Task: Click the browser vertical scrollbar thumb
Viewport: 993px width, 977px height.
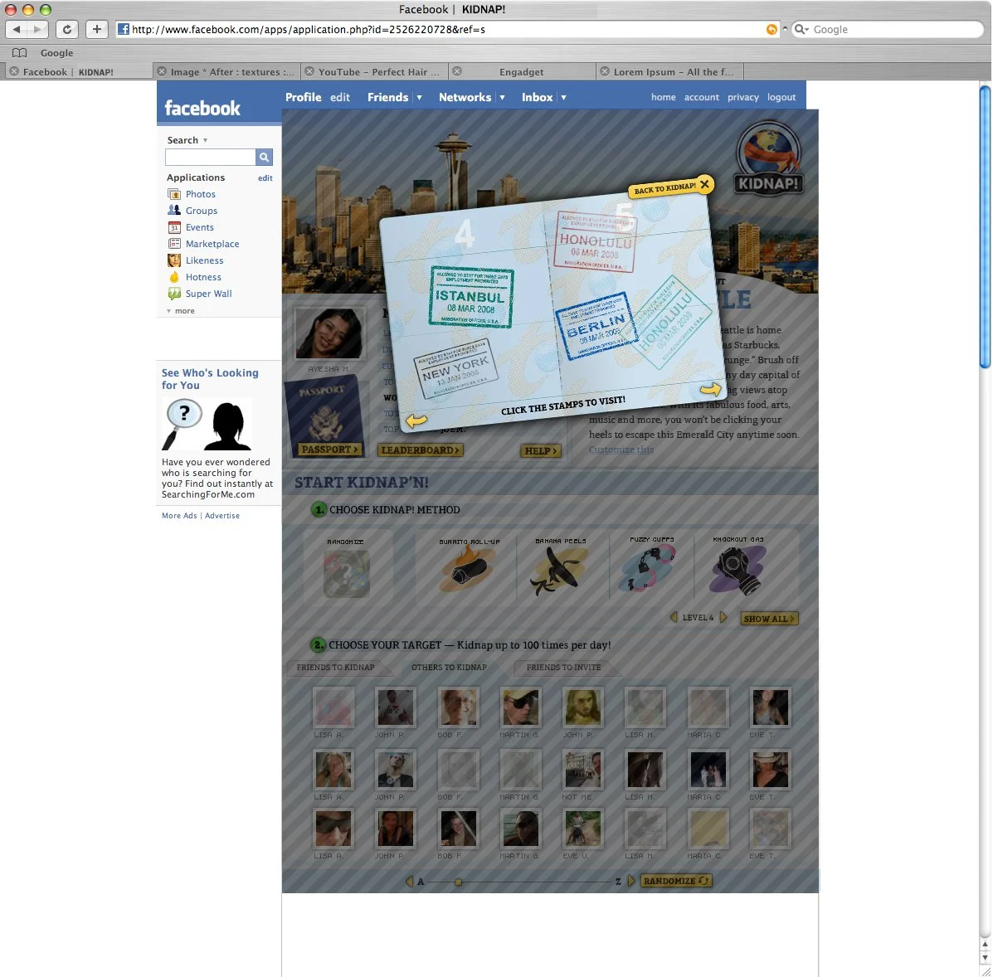Action: pos(985,226)
